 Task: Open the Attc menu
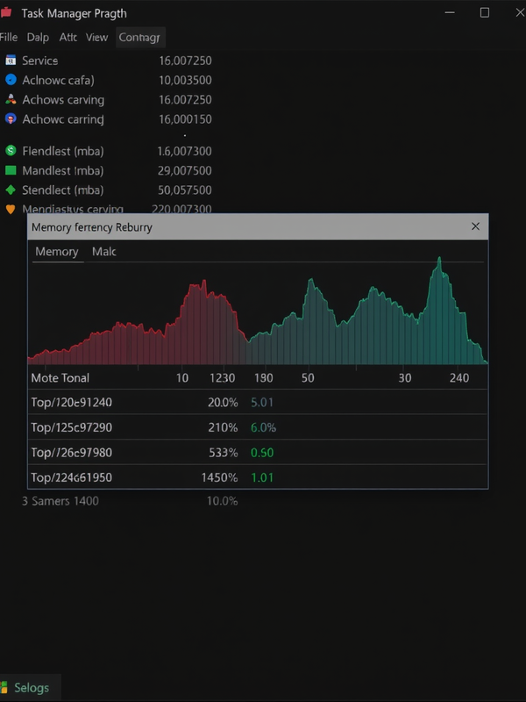coord(68,37)
